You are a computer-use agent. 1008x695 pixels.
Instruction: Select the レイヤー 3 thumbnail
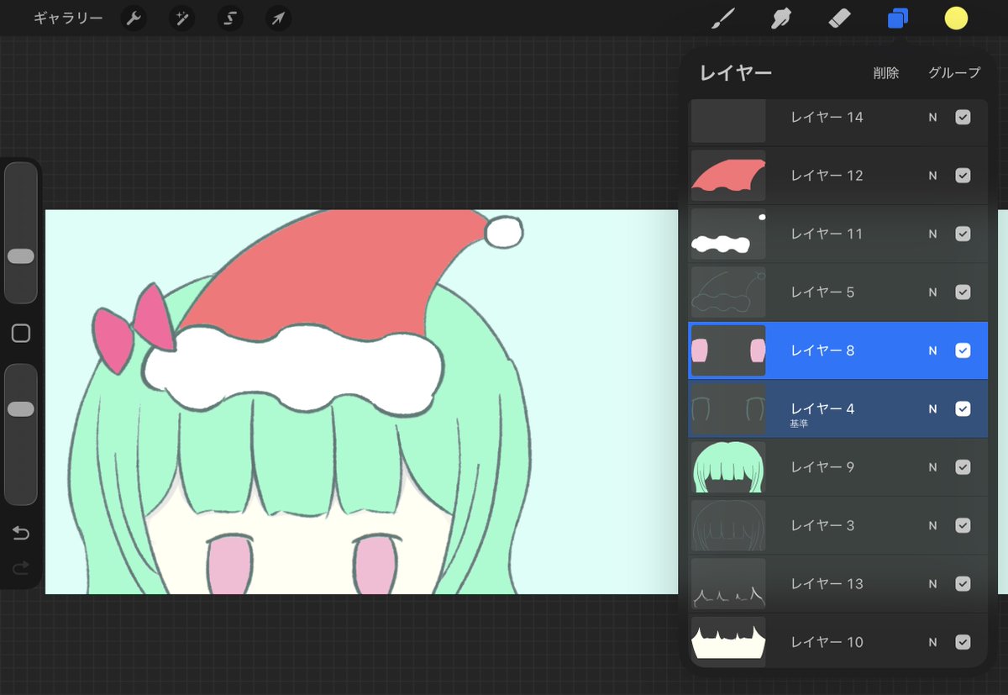click(x=727, y=525)
